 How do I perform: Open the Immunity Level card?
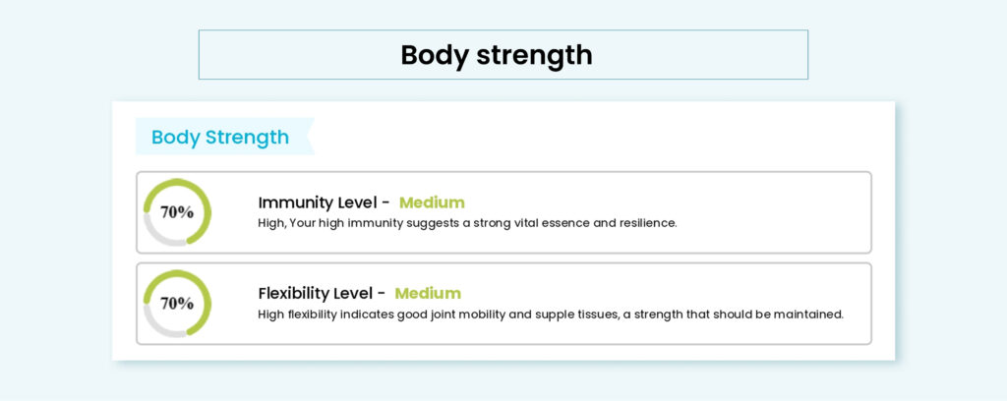(503, 212)
